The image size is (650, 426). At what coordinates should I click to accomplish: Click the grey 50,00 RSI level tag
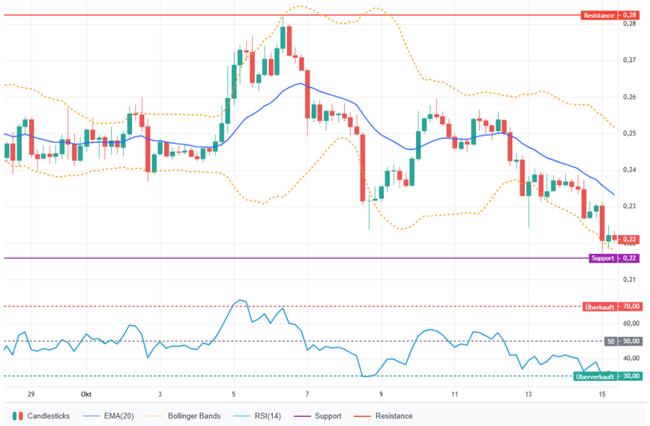630,341
